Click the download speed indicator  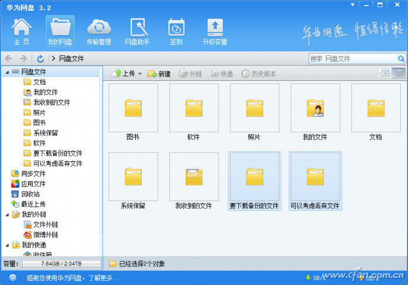(315, 278)
